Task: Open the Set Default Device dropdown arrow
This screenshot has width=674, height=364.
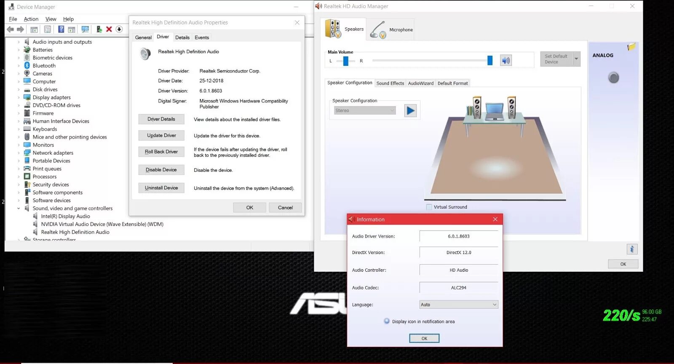Action: click(576, 59)
